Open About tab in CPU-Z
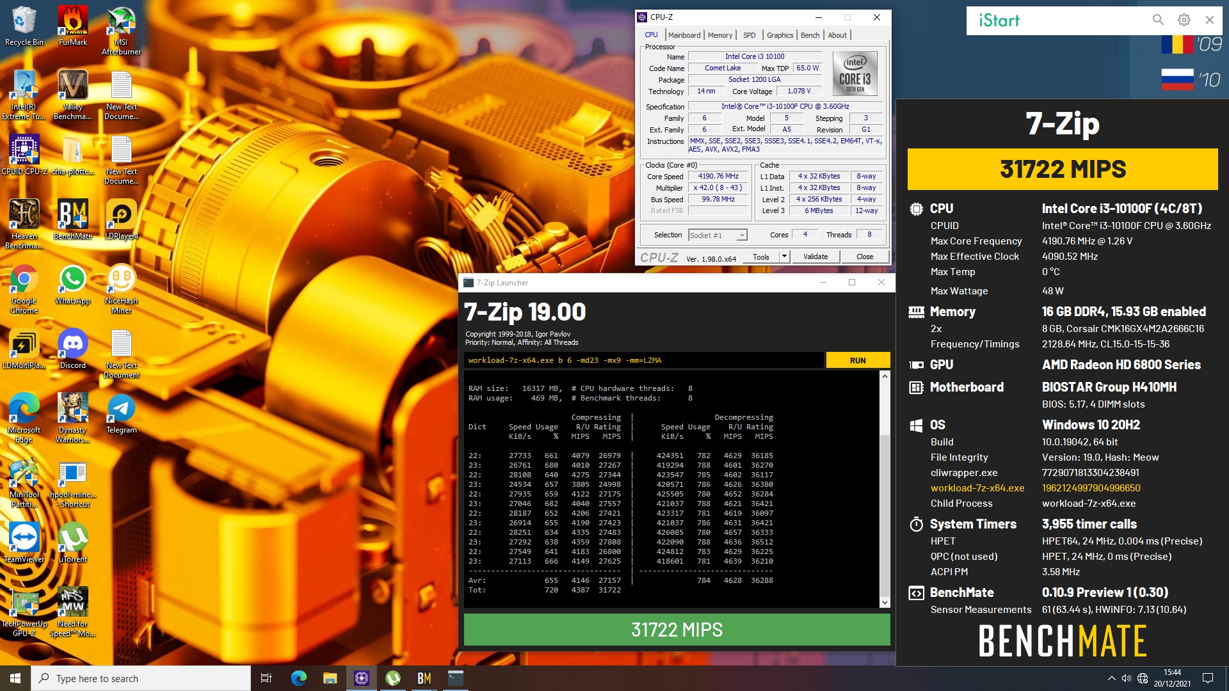1229x691 pixels. 837,35
